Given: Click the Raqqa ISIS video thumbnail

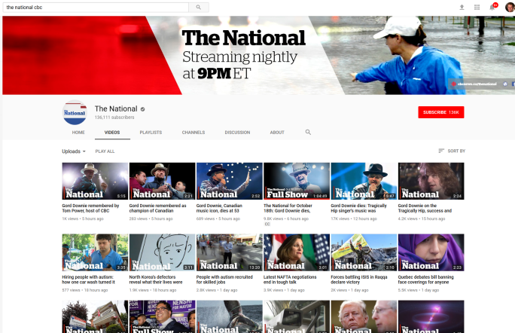Looking at the screenshot, I should [x=364, y=252].
